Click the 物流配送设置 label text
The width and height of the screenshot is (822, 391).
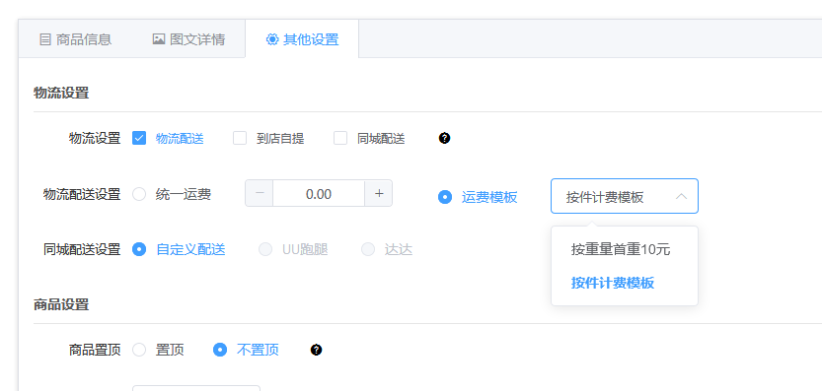click(82, 194)
